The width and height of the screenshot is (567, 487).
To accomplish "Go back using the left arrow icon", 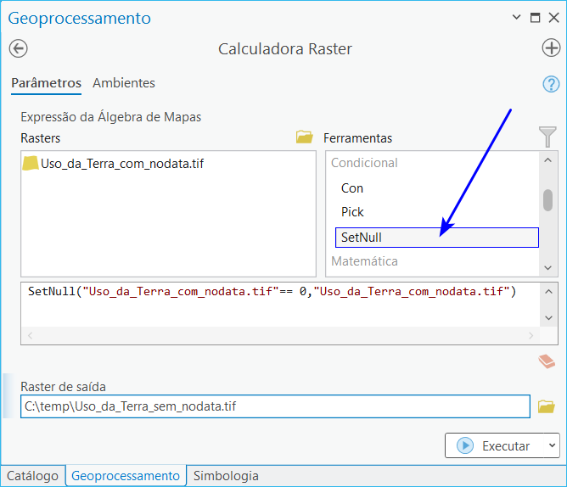I will [18, 48].
